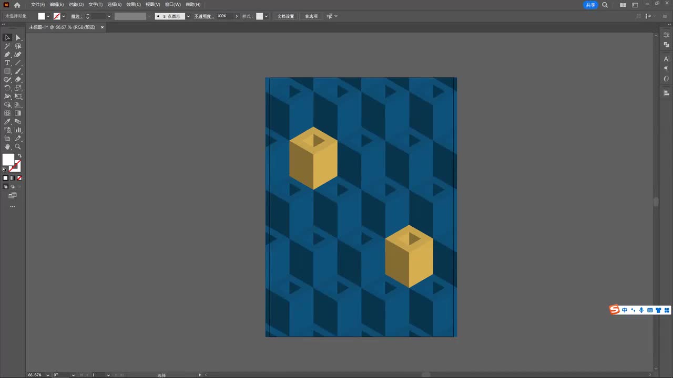673x378 pixels.
Task: Select the Type tool
Action: coord(7,63)
